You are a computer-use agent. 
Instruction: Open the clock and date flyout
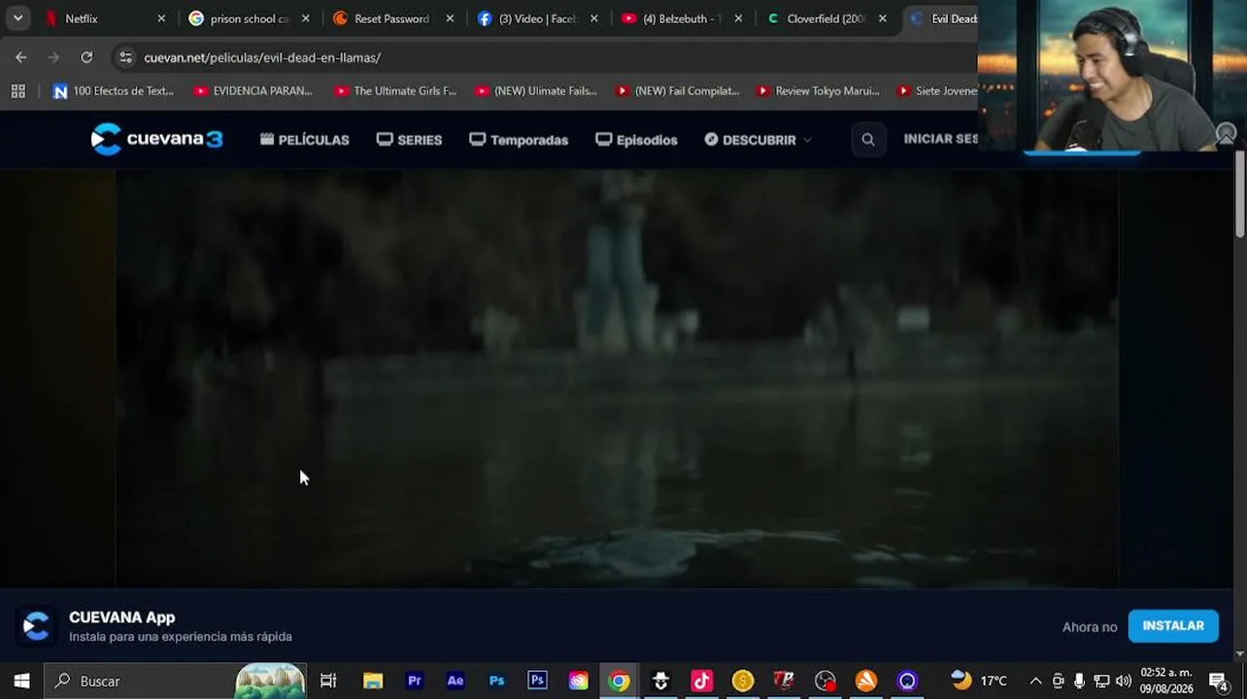[1166, 681]
